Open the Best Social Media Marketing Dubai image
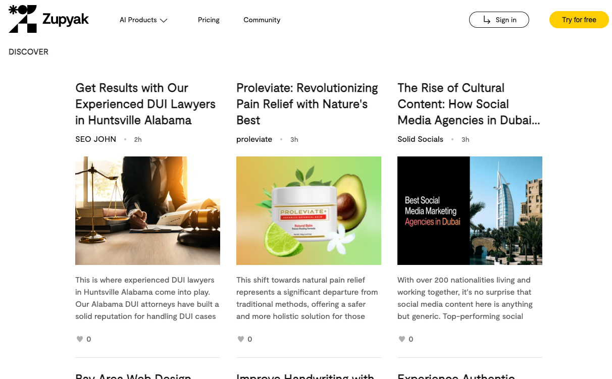 (470, 210)
